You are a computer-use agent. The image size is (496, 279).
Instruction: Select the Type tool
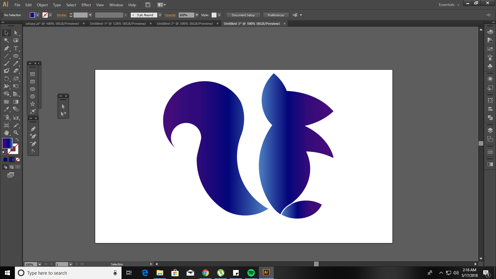(x=16, y=48)
